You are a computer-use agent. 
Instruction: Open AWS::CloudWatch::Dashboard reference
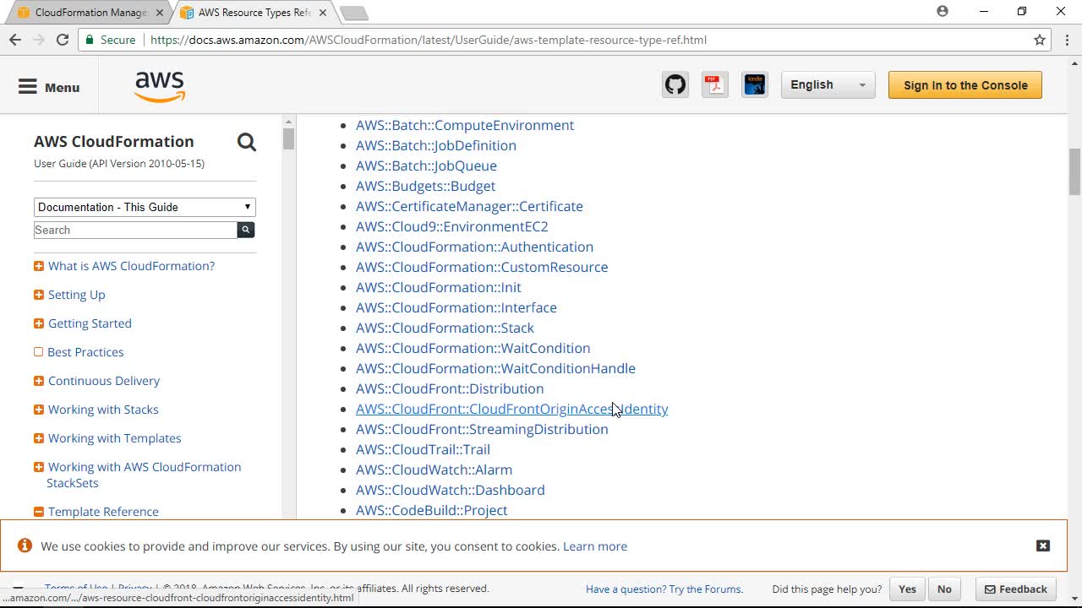tap(451, 490)
